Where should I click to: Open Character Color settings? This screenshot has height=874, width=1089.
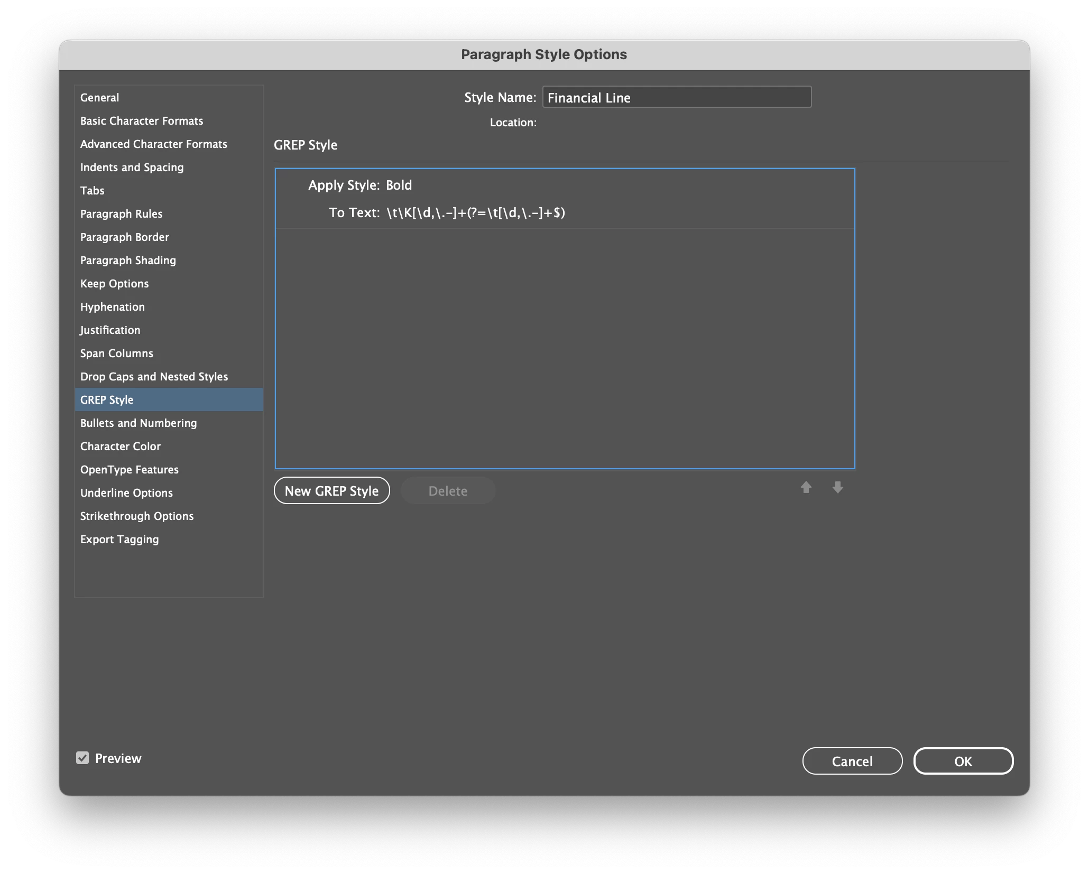point(120,447)
